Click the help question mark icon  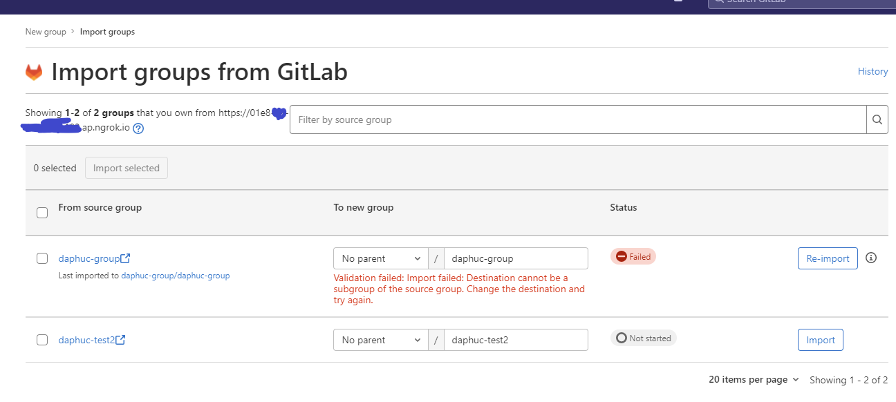pos(138,128)
